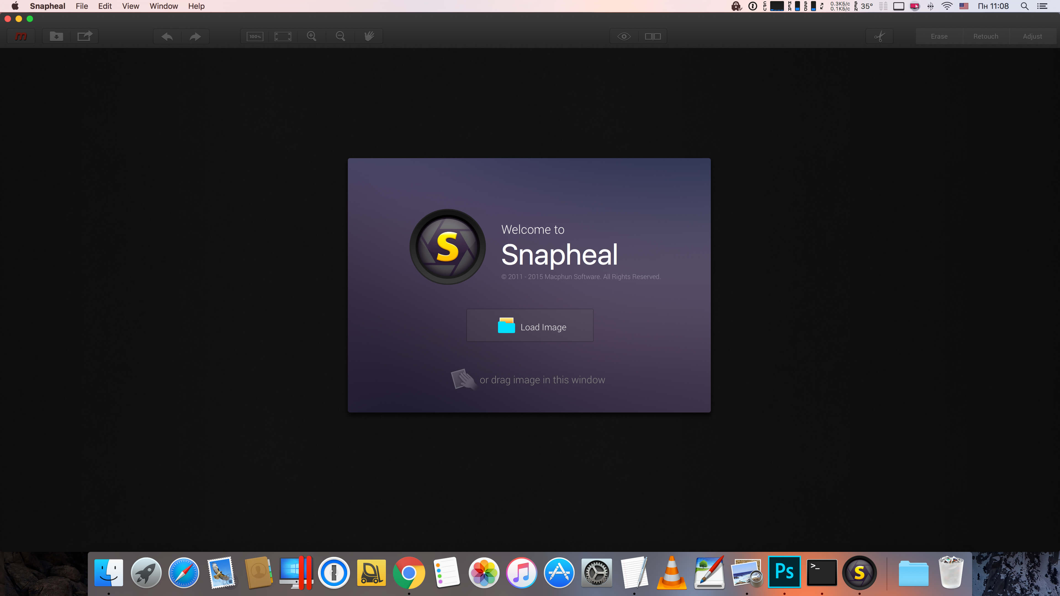Open iTunes from the Dock

pyautogui.click(x=521, y=572)
